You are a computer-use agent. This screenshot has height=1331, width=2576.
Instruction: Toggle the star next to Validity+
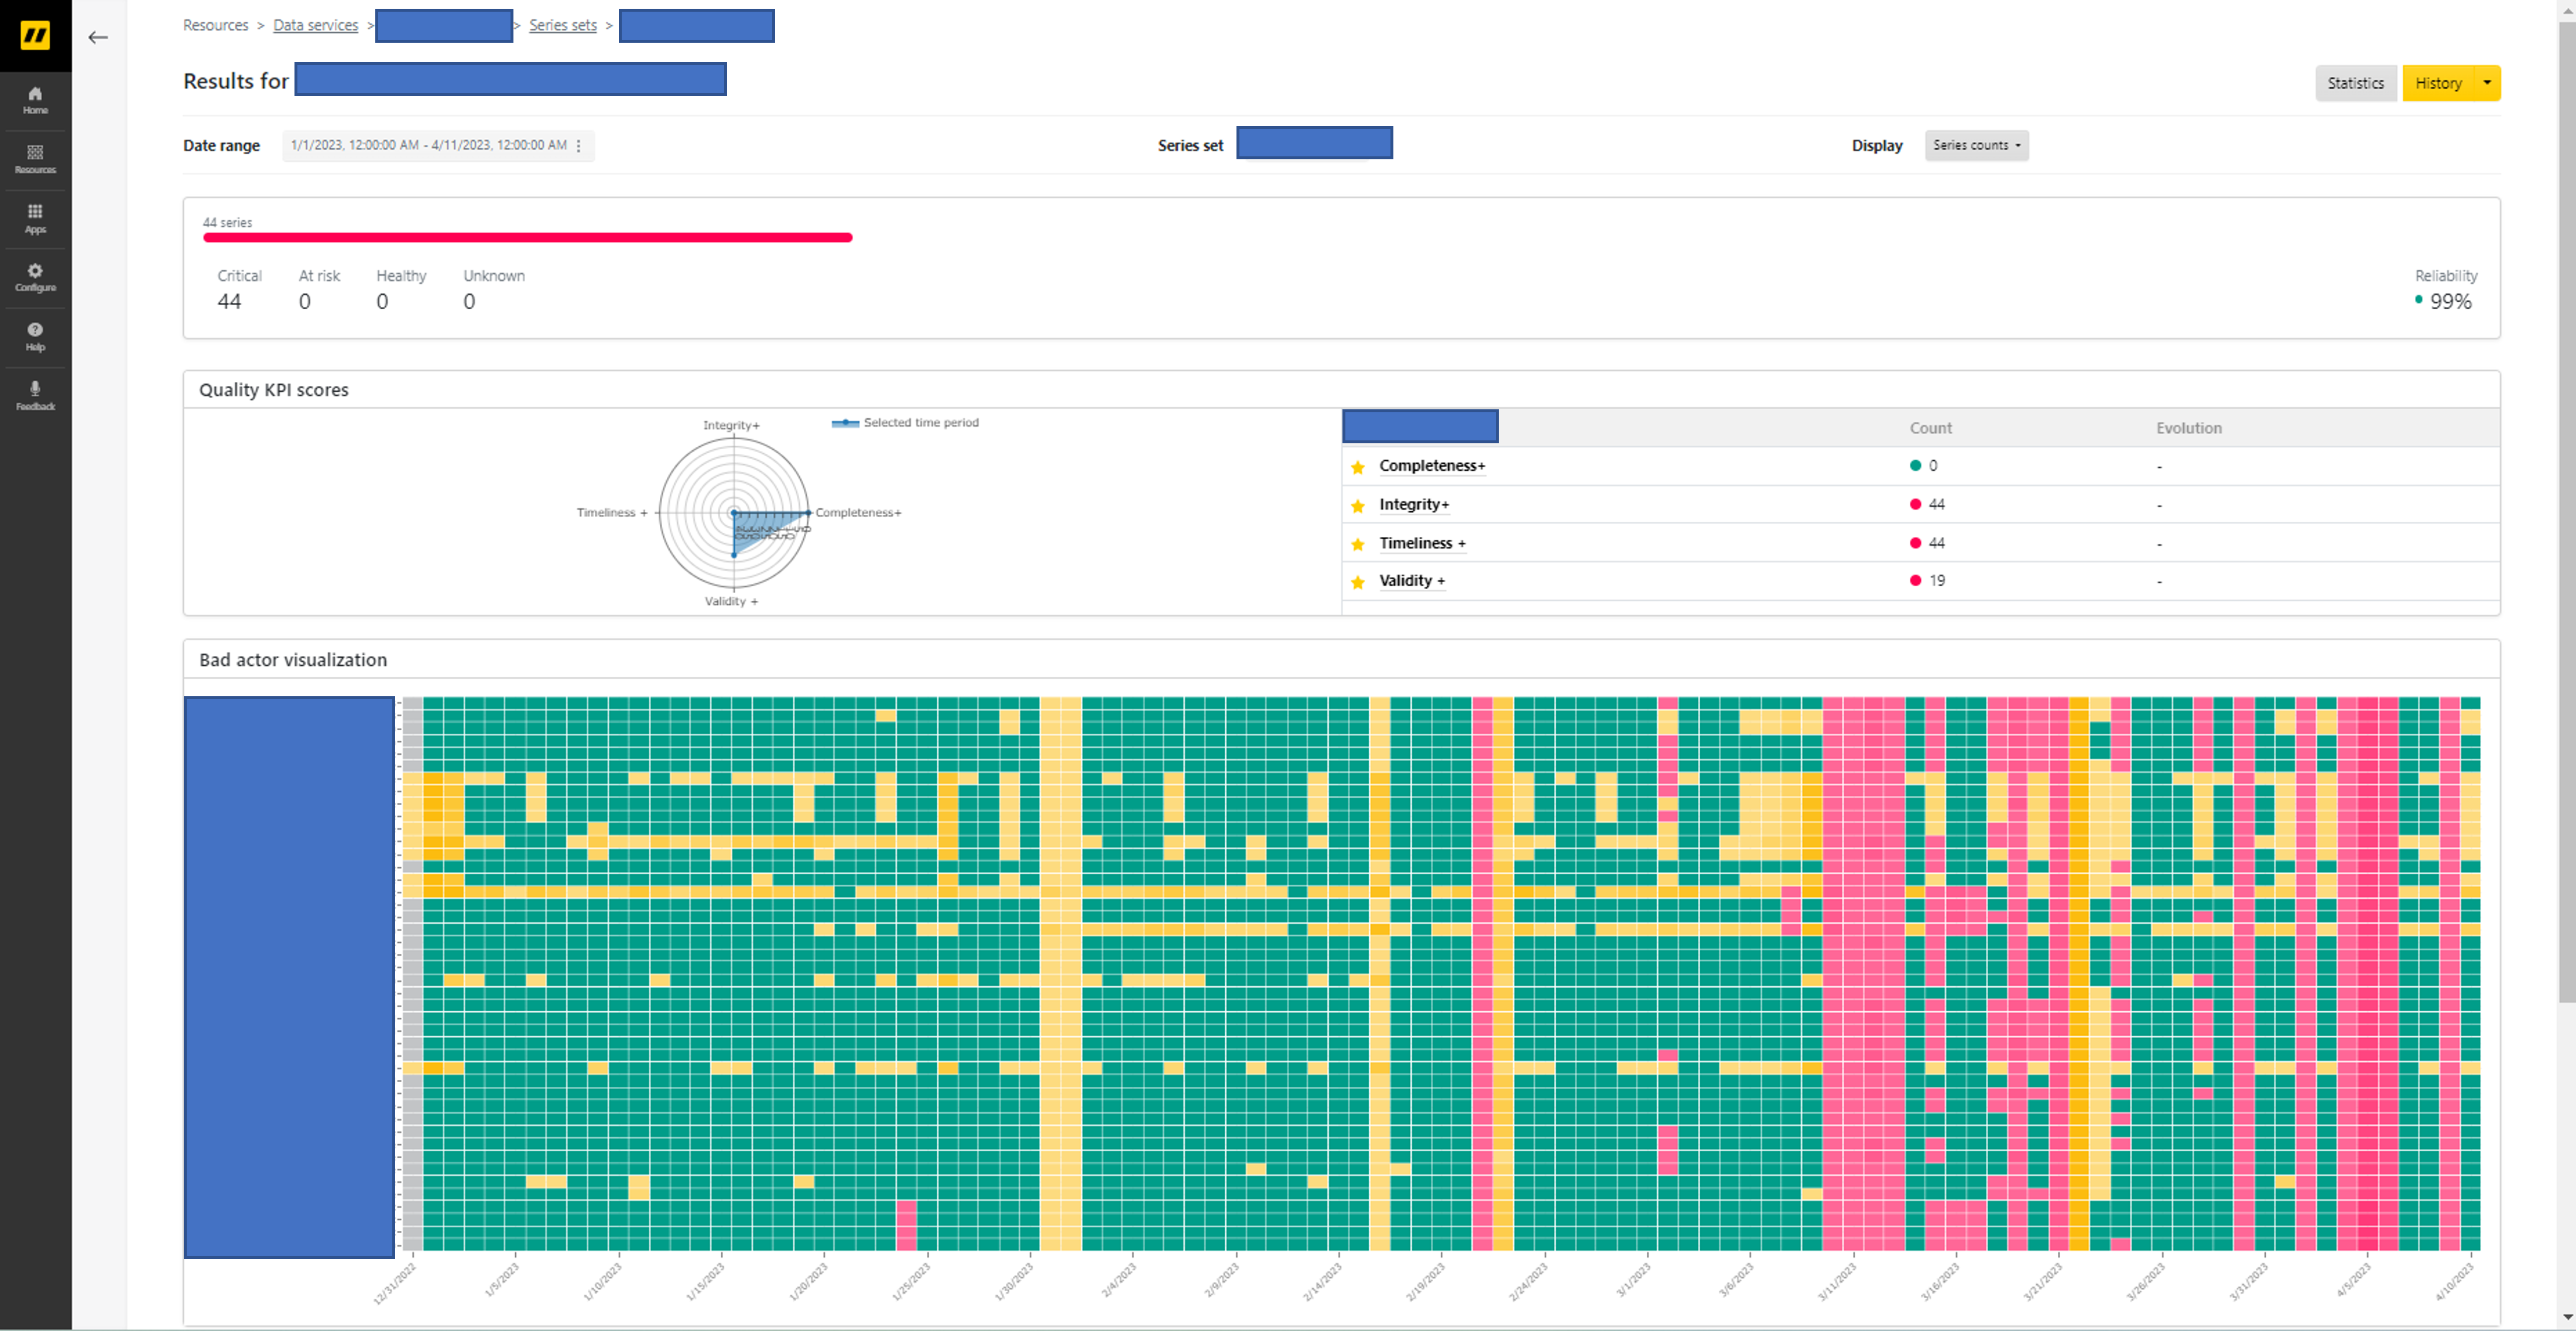point(1357,581)
